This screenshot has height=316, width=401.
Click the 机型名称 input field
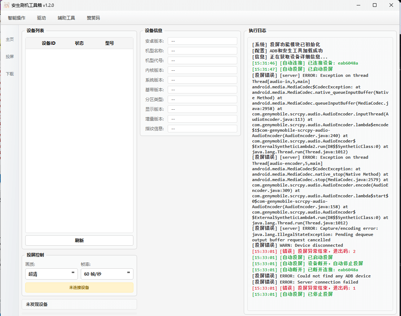pyautogui.click(x=202, y=51)
